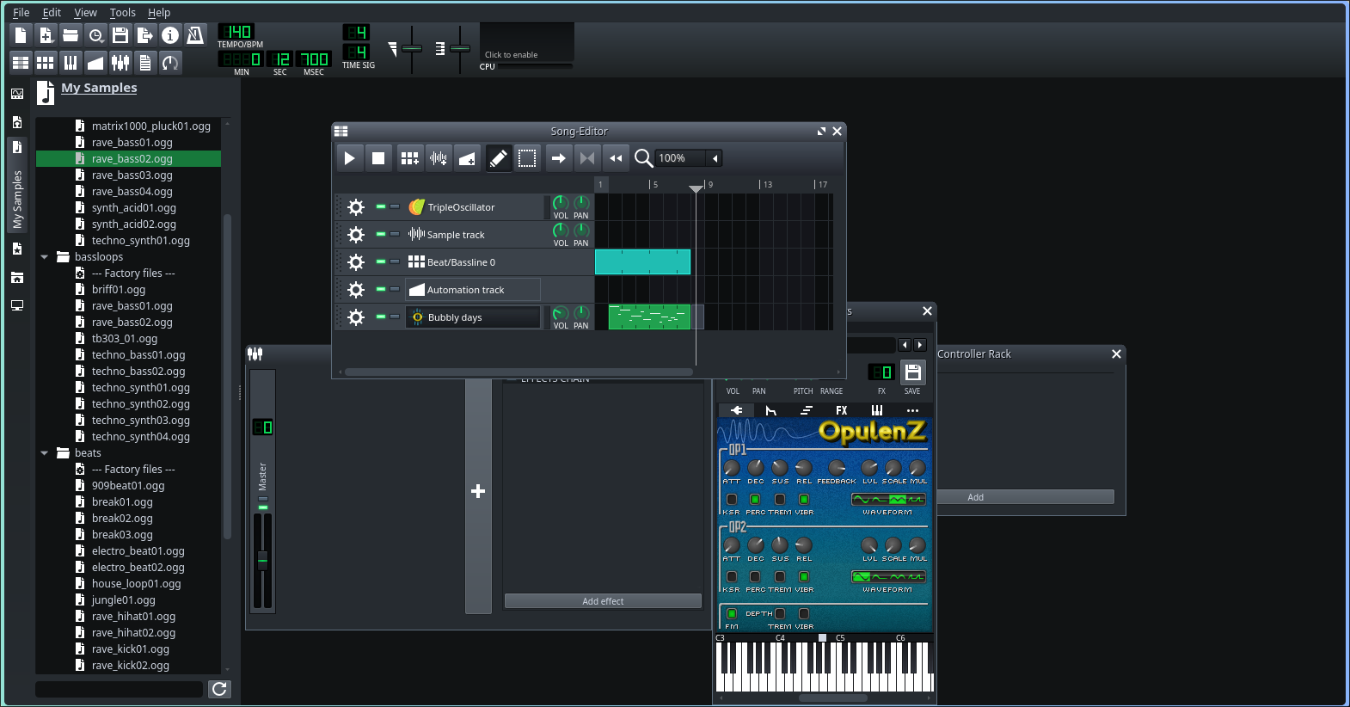Image resolution: width=1350 pixels, height=707 pixels.
Task: Toggle the metronome icon
Action: pos(195,34)
